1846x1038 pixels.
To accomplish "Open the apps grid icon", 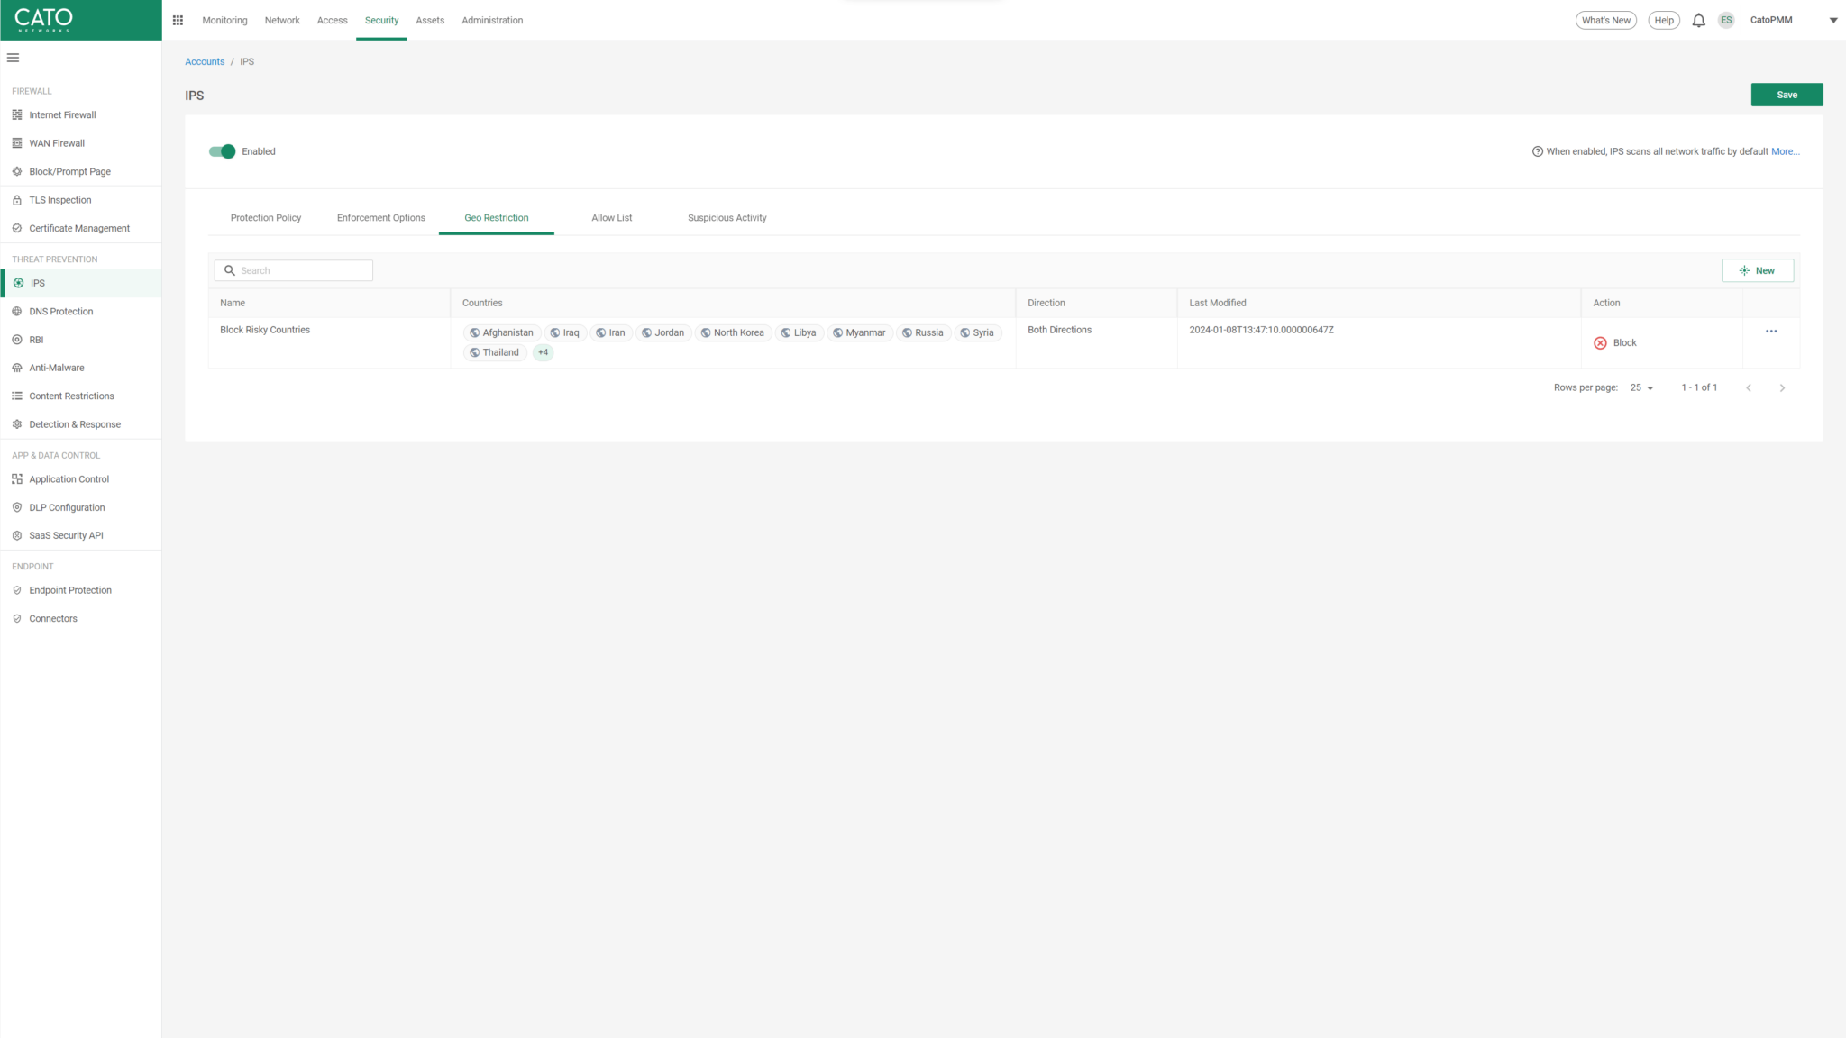I will click(178, 20).
